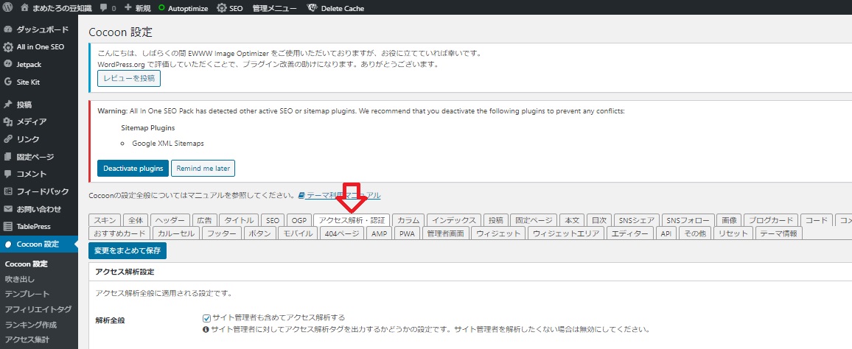Open the comments bubble in the admin bar
The height and width of the screenshot is (349, 852).
click(x=108, y=8)
